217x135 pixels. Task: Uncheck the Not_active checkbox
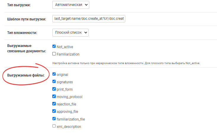click(x=54, y=46)
